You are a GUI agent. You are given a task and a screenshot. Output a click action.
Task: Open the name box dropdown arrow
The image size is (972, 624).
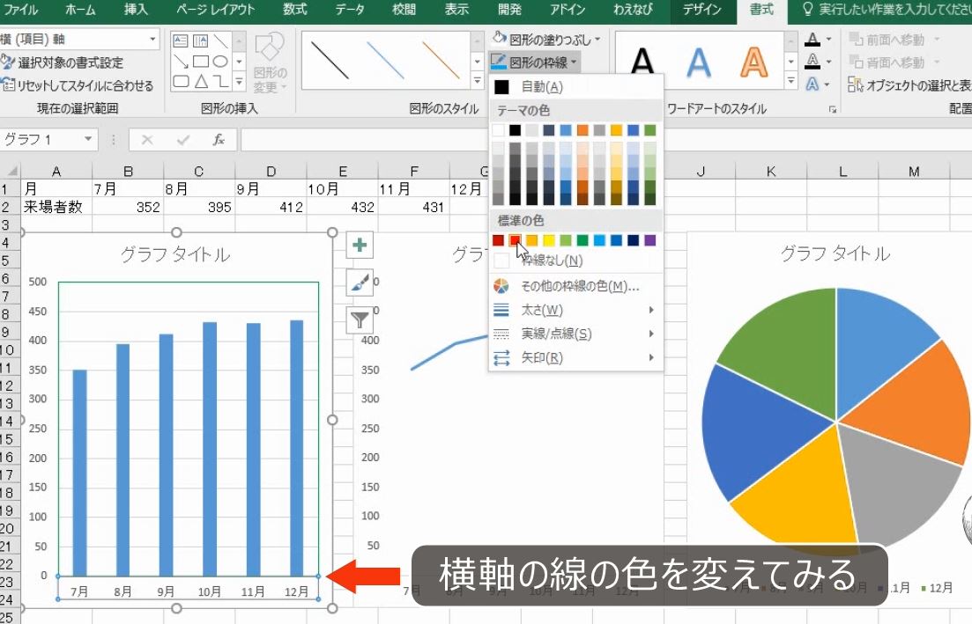pyautogui.click(x=89, y=139)
